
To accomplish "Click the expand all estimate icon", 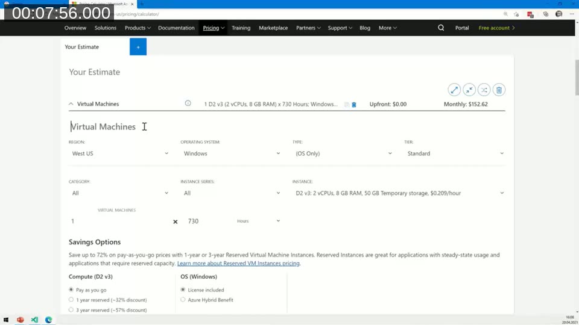I will (454, 90).
